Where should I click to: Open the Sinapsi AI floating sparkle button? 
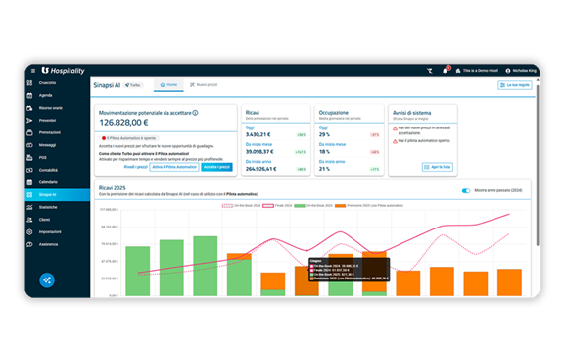pos(47,280)
